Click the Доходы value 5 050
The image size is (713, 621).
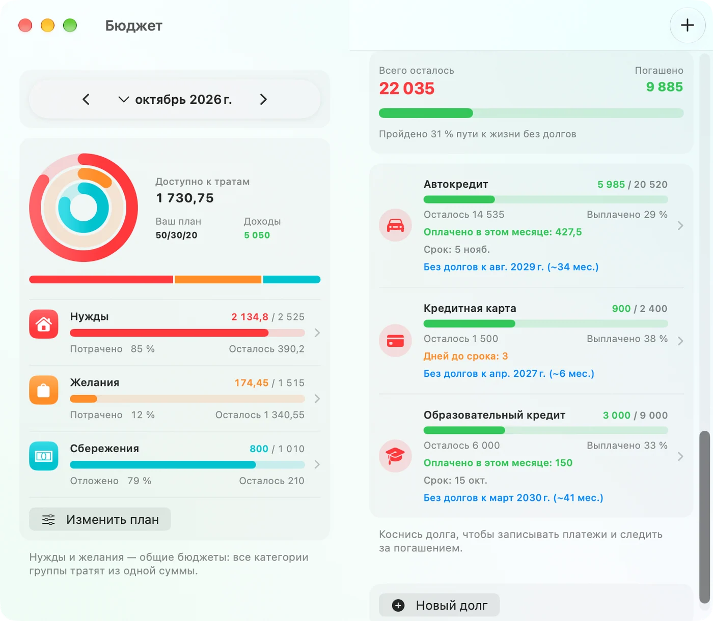[257, 235]
